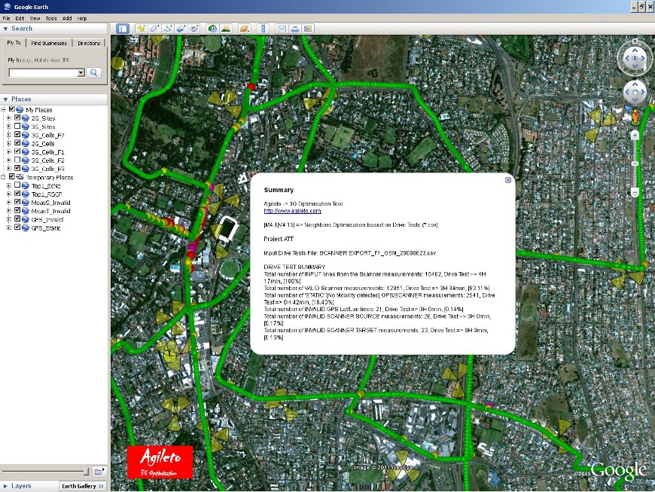Click the Add Placemark pushpin icon
The height and width of the screenshot is (492, 655).
[x=141, y=29]
